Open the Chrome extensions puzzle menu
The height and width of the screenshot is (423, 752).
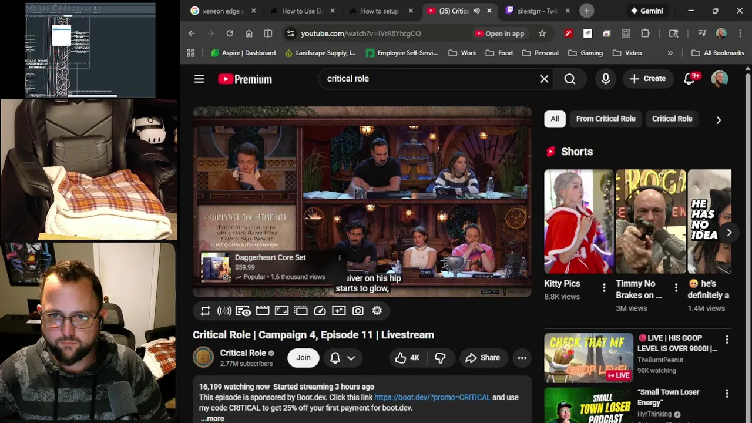(x=645, y=33)
